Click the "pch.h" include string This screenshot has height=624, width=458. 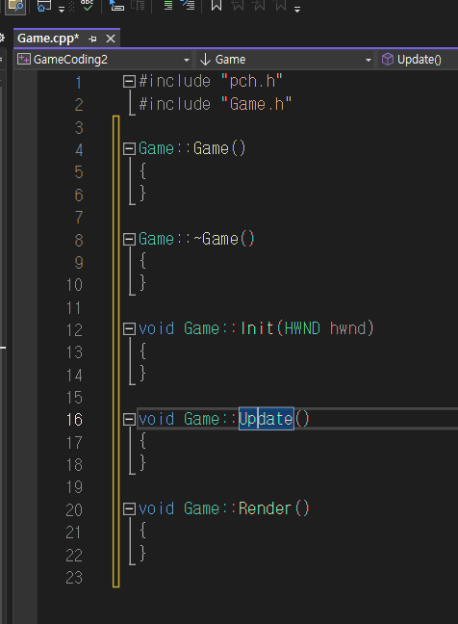coord(252,81)
